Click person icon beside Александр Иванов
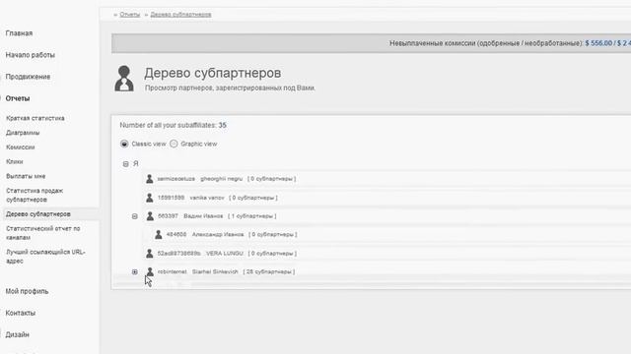Viewport: 631px width, 354px height. [x=158, y=234]
